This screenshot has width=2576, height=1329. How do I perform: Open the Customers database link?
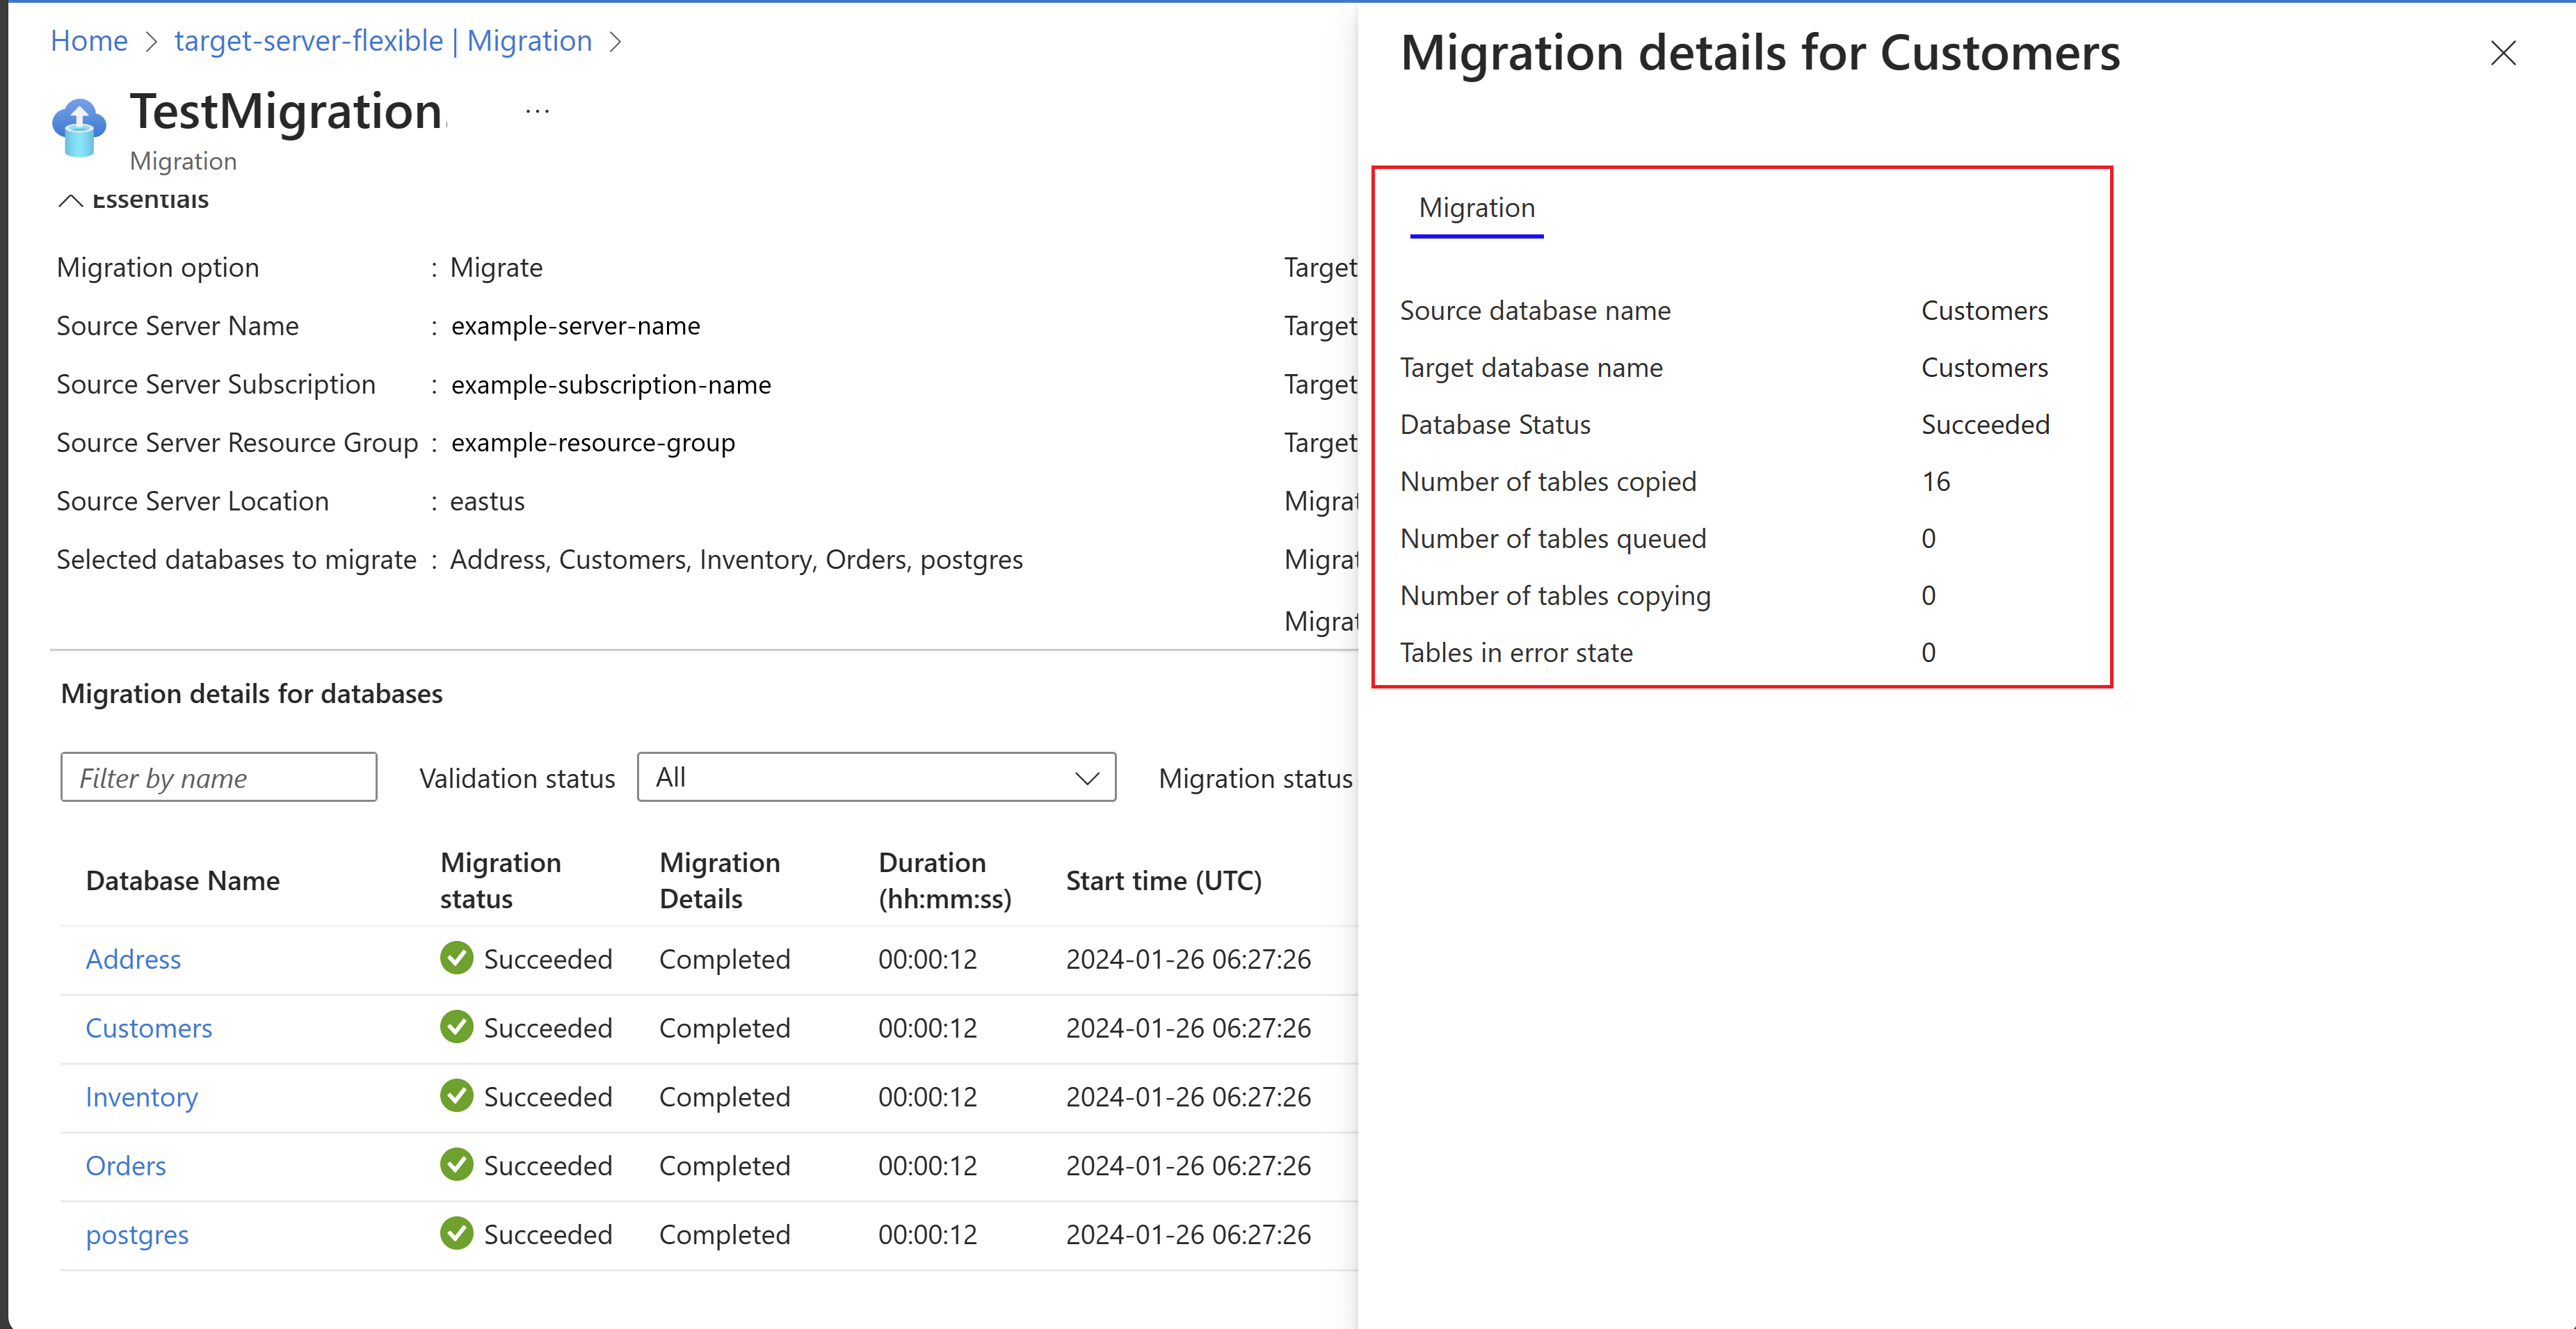[149, 1028]
